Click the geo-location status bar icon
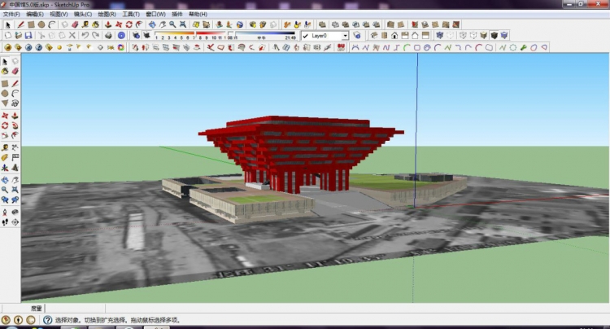The height and width of the screenshot is (329, 610). [x=6, y=320]
